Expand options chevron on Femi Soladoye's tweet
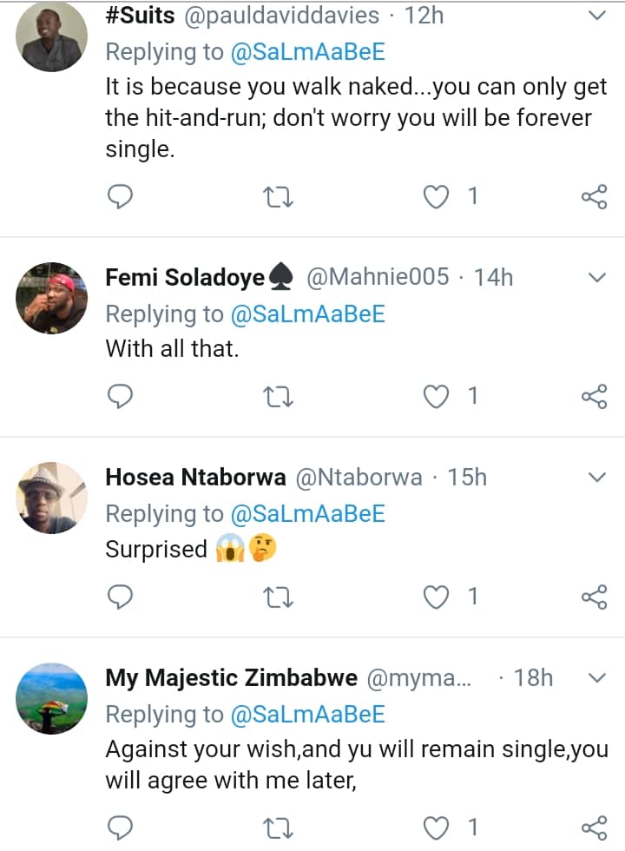 [597, 278]
